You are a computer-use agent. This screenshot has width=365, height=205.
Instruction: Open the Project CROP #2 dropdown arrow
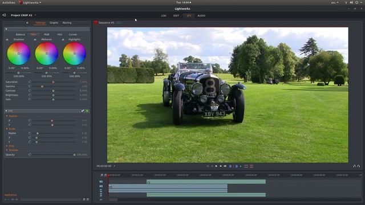[x=35, y=15]
